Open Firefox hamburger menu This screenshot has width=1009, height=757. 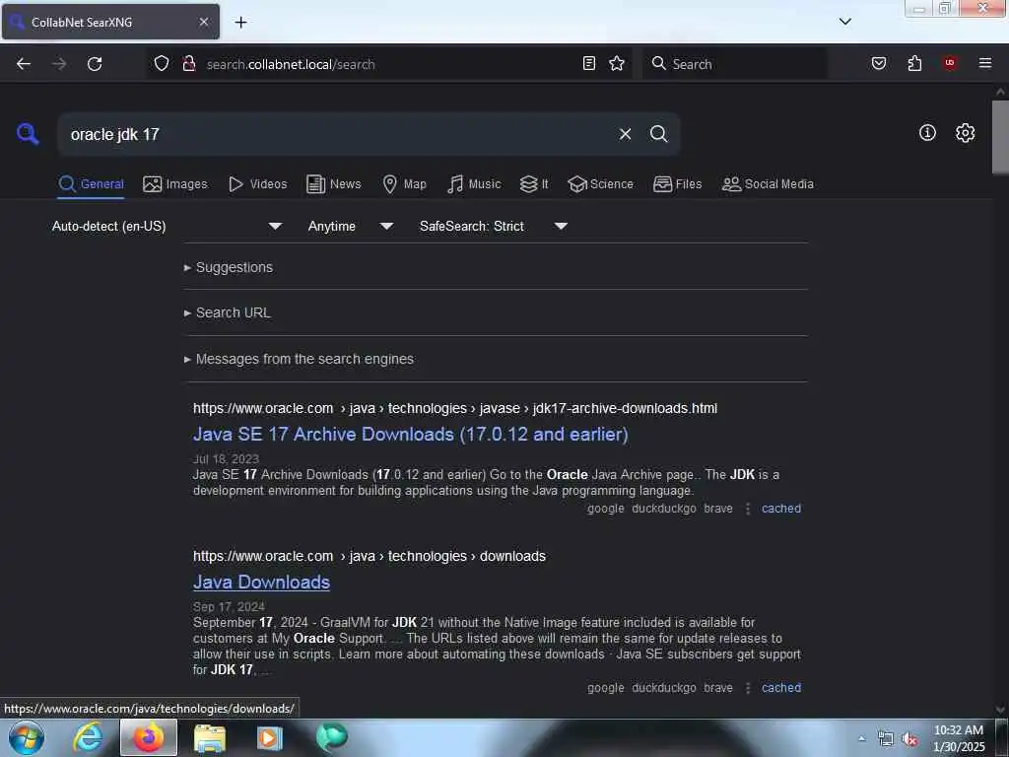(x=984, y=63)
